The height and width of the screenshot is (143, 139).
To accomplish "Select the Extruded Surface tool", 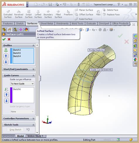I will pos(8,14).
